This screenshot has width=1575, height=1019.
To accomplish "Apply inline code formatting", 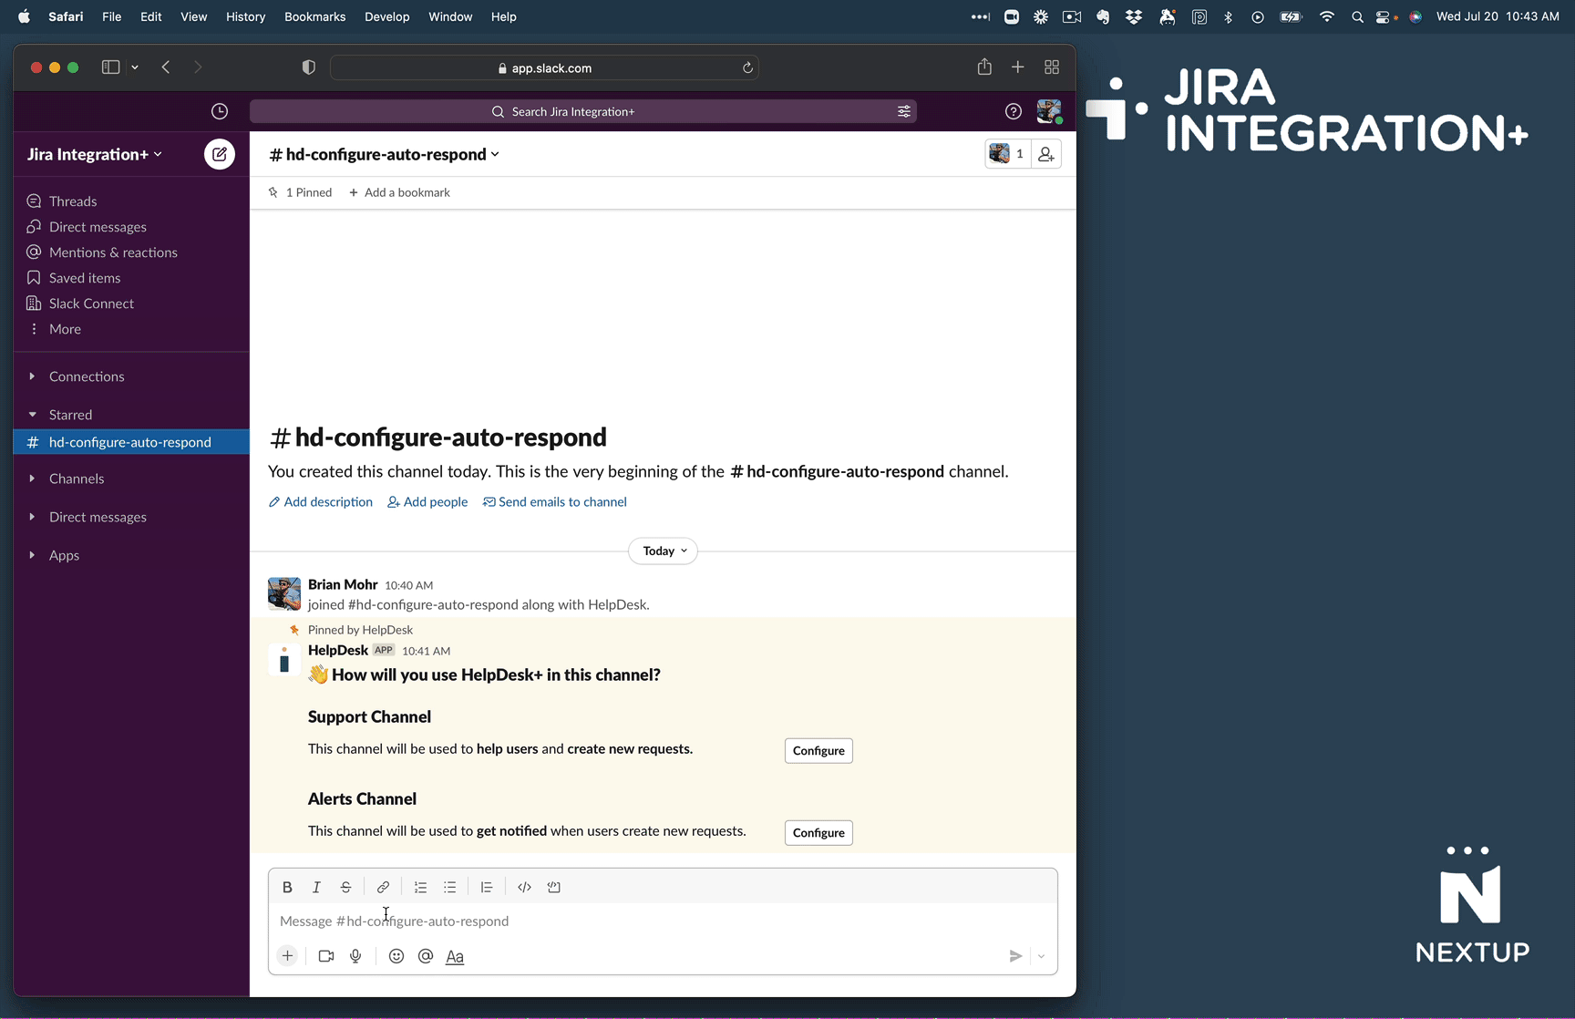I will [524, 887].
